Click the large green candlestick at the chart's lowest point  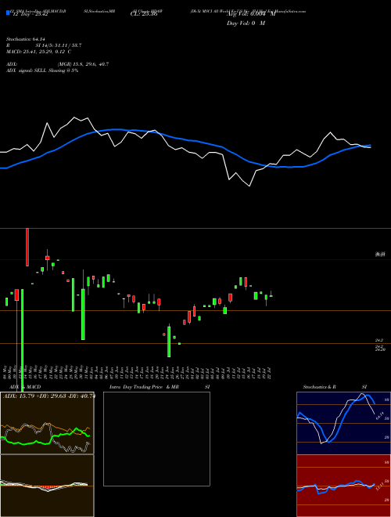pos(169,342)
